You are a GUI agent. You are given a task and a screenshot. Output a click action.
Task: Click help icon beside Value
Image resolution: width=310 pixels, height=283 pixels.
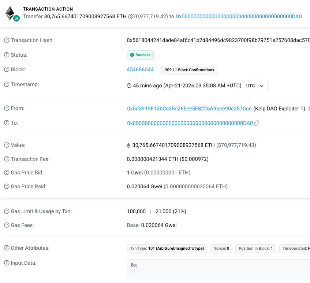point(7,145)
